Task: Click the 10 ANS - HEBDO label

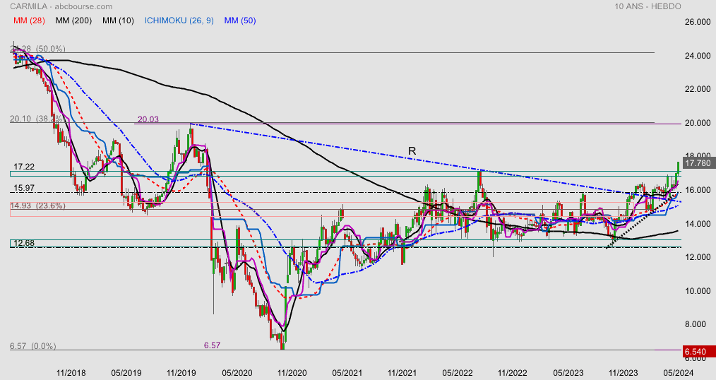Action: coord(648,6)
